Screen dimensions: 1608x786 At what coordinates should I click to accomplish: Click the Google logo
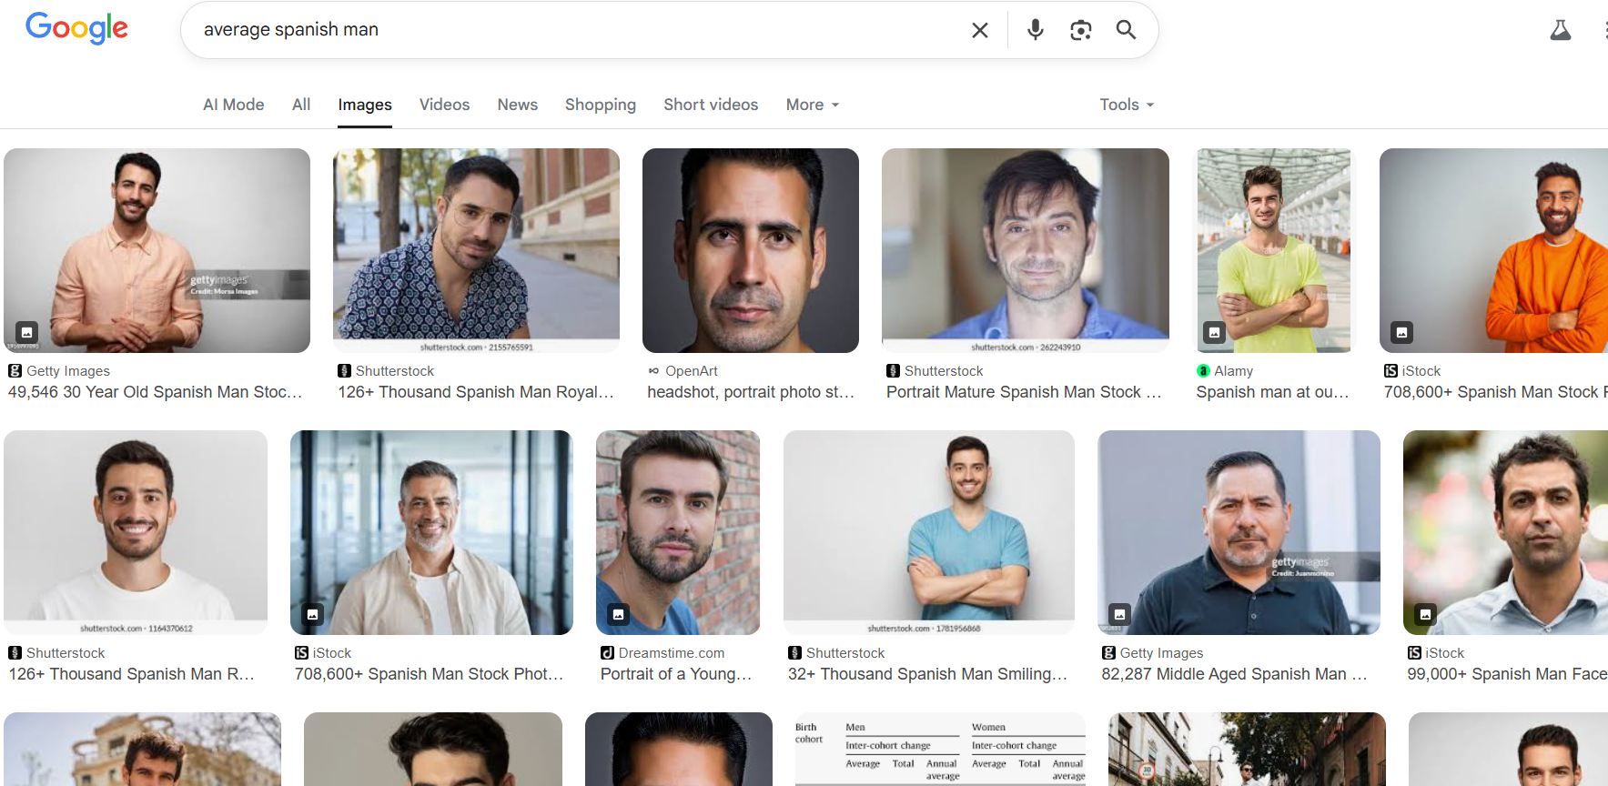[76, 28]
